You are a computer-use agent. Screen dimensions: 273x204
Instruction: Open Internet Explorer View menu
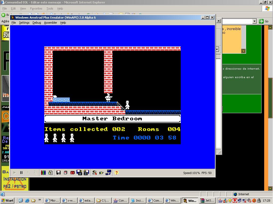[x=23, y=8]
